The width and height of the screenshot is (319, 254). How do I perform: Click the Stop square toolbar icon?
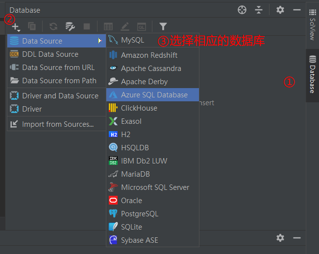tap(87, 26)
